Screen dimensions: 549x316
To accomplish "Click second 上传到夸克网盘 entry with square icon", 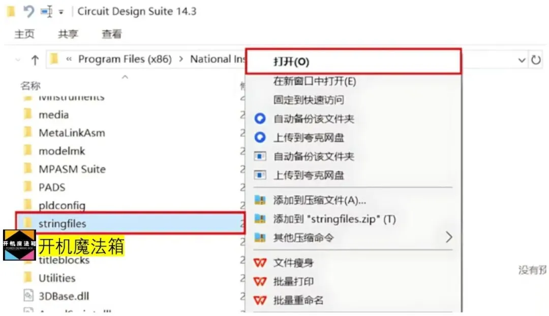I will tap(353, 175).
